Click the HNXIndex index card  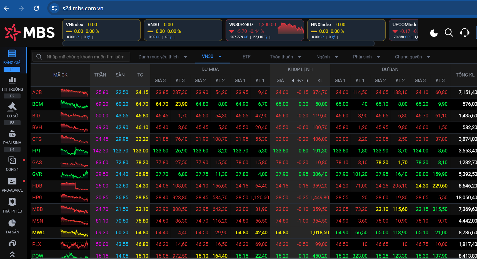pos(346,30)
